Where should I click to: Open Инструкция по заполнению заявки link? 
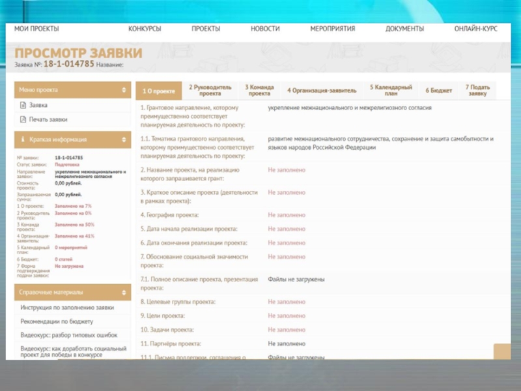pyautogui.click(x=67, y=308)
